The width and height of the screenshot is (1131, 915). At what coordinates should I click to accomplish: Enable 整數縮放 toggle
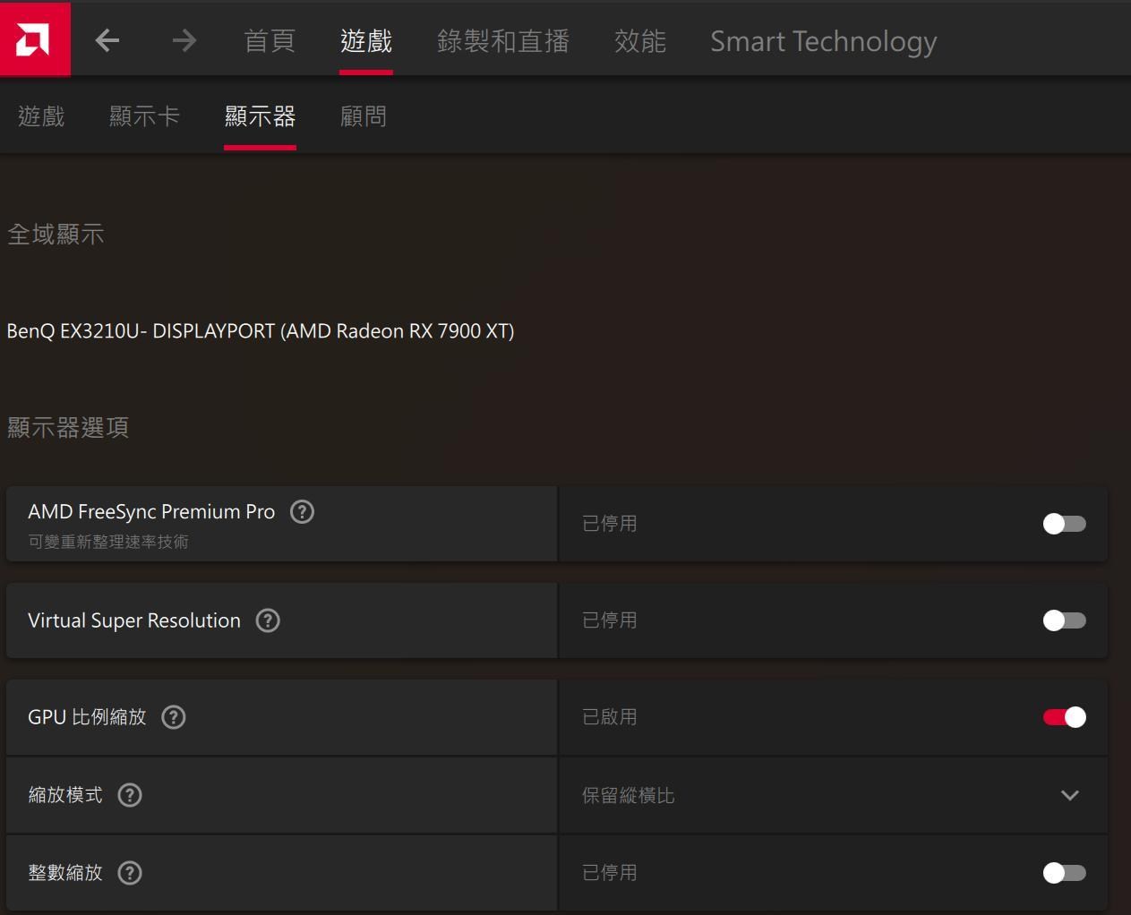tap(1065, 873)
